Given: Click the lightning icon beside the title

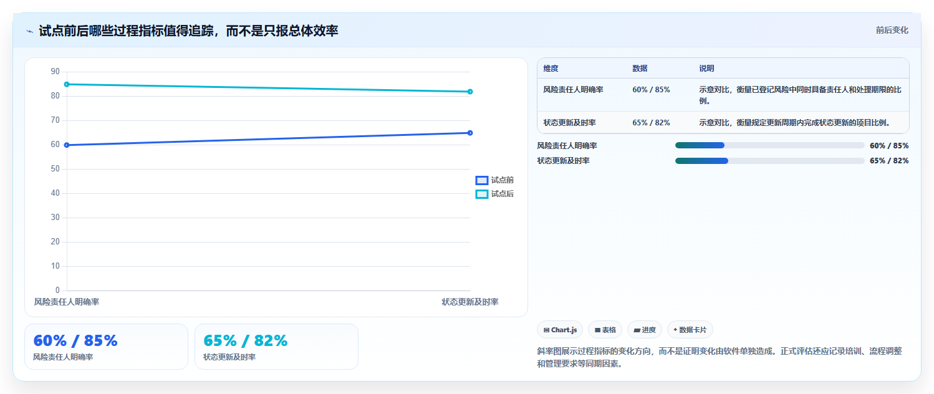Looking at the screenshot, I should (x=30, y=31).
